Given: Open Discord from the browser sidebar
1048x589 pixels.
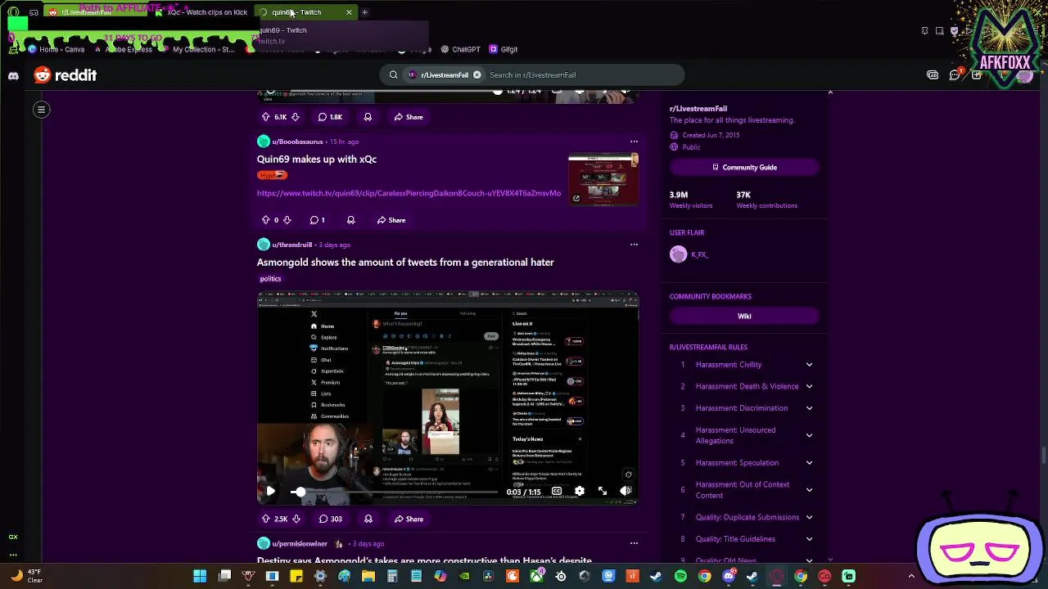Looking at the screenshot, I should click(x=13, y=75).
